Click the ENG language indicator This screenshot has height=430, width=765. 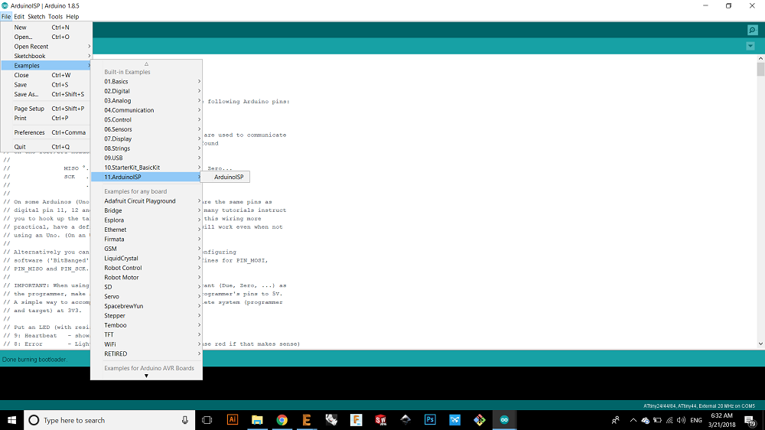(696, 420)
